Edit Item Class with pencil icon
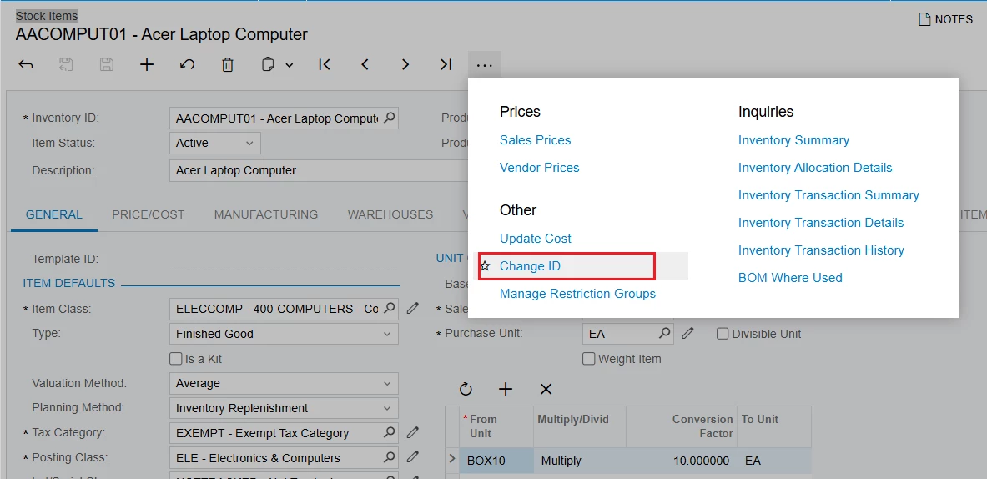 412,309
